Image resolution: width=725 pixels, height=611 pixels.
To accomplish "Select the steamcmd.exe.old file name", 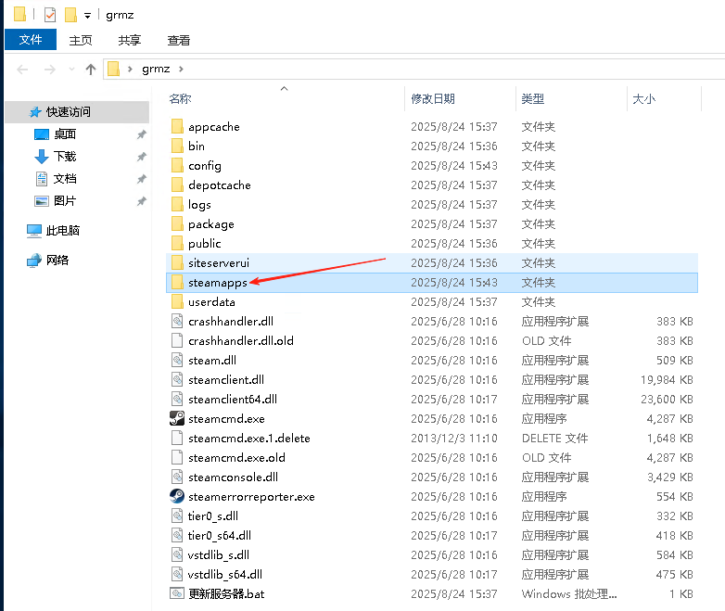I will tap(236, 457).
